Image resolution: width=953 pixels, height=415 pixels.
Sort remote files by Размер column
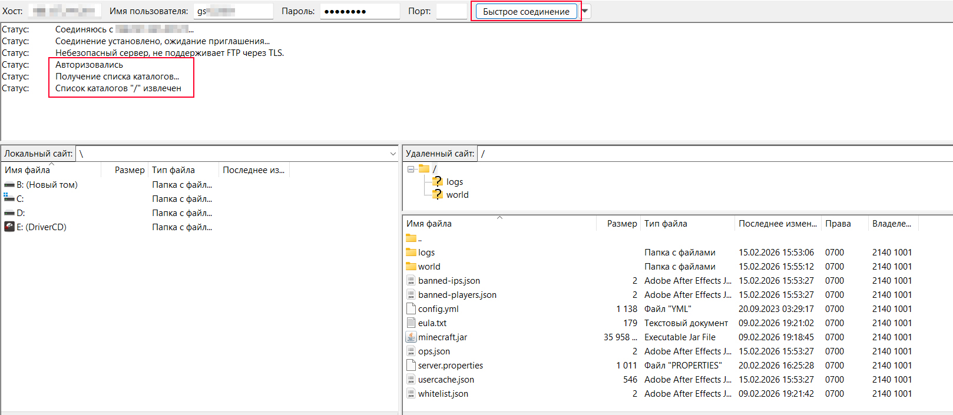[621, 224]
